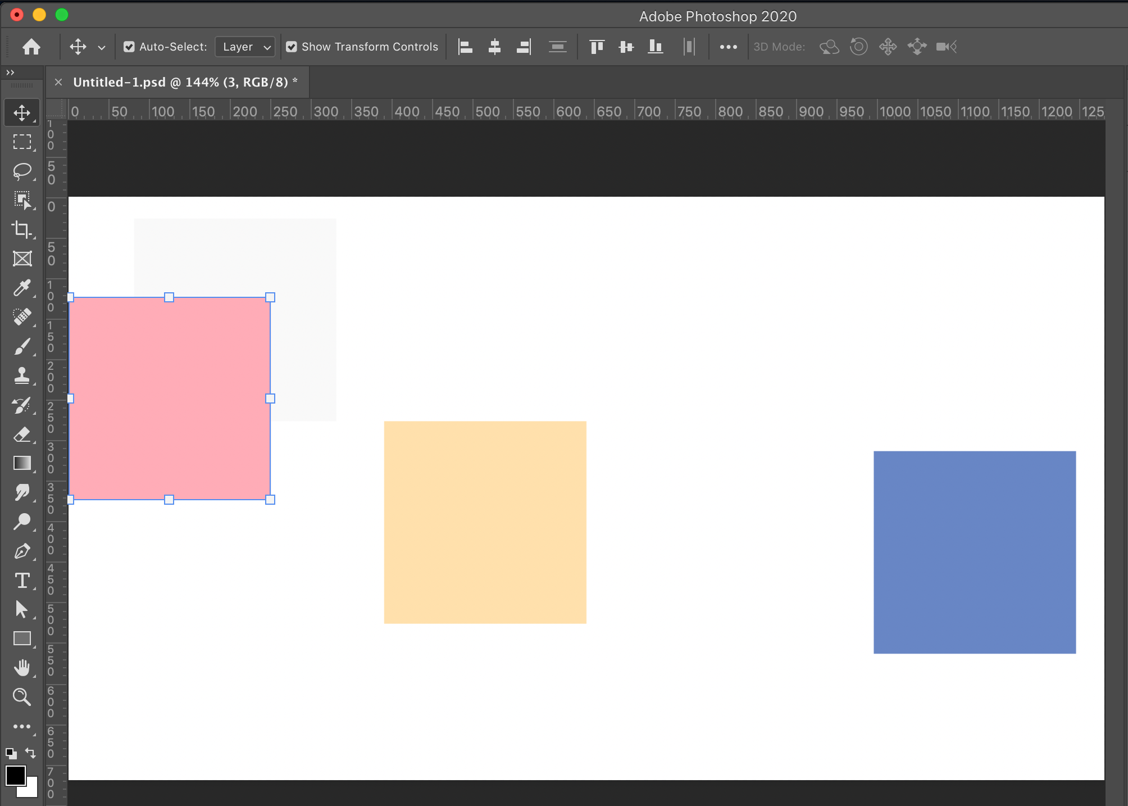Expand the Move tool preset picker
The height and width of the screenshot is (806, 1128).
point(102,47)
